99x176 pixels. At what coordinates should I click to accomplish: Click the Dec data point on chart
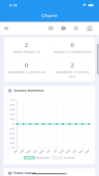[x=89, y=124]
